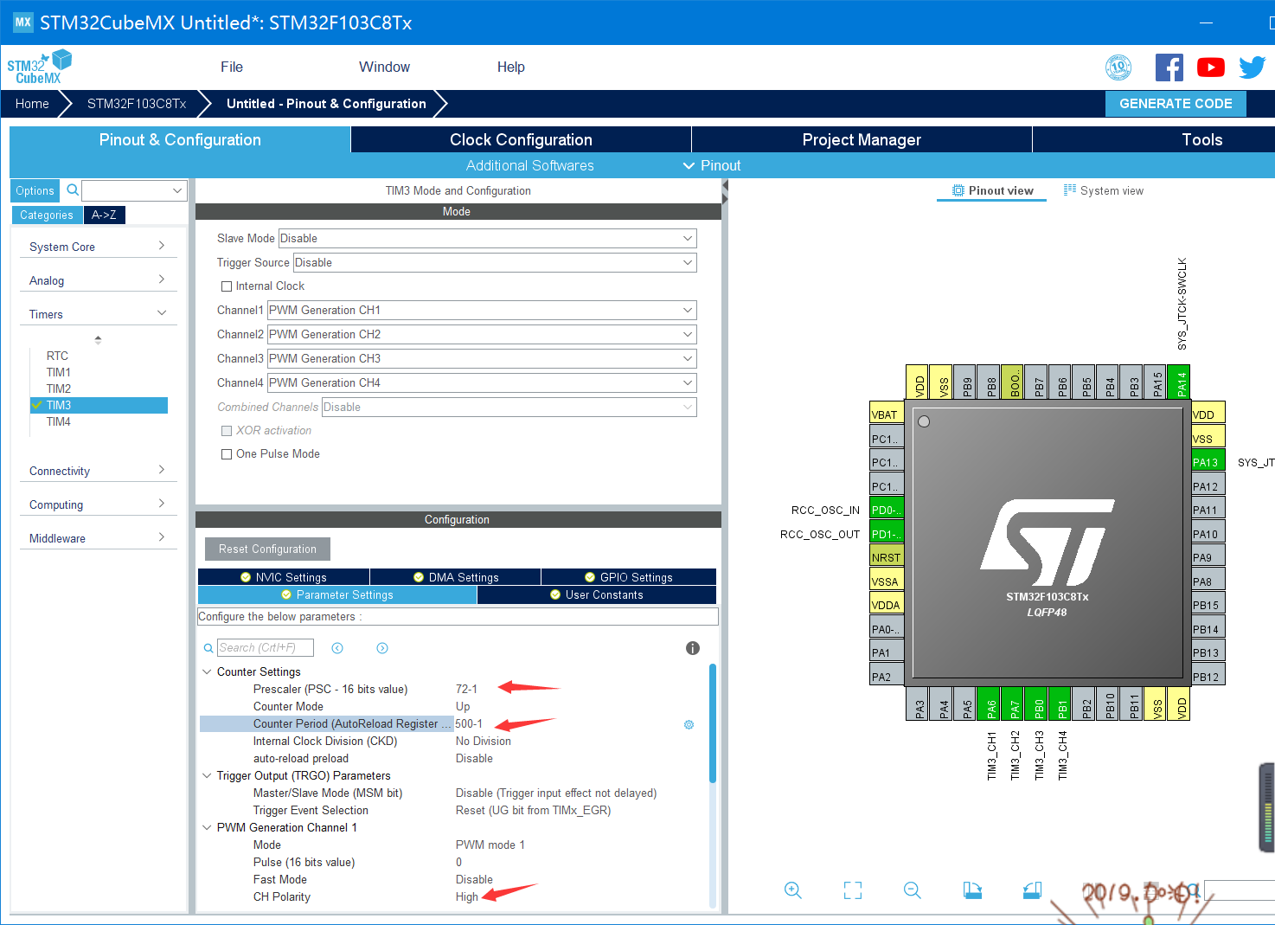Viewport: 1275px width, 925px height.
Task: Collapse the PWM Generation Channel 1 group
Action: (x=207, y=827)
